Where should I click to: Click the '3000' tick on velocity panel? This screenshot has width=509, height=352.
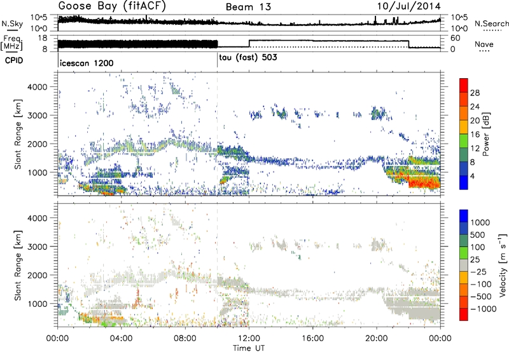pyautogui.click(x=37, y=247)
